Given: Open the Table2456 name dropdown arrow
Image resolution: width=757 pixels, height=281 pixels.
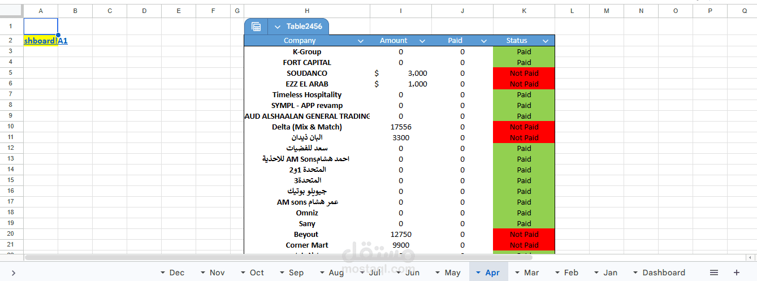Looking at the screenshot, I should pyautogui.click(x=277, y=27).
